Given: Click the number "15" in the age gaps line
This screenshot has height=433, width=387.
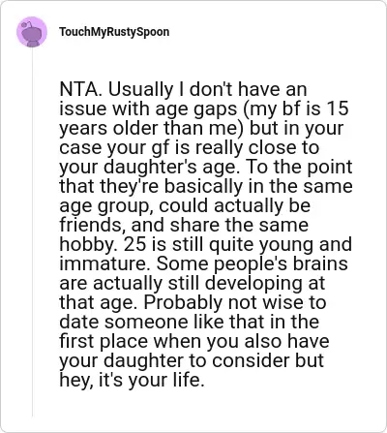Looking at the screenshot, I should pos(338,108).
